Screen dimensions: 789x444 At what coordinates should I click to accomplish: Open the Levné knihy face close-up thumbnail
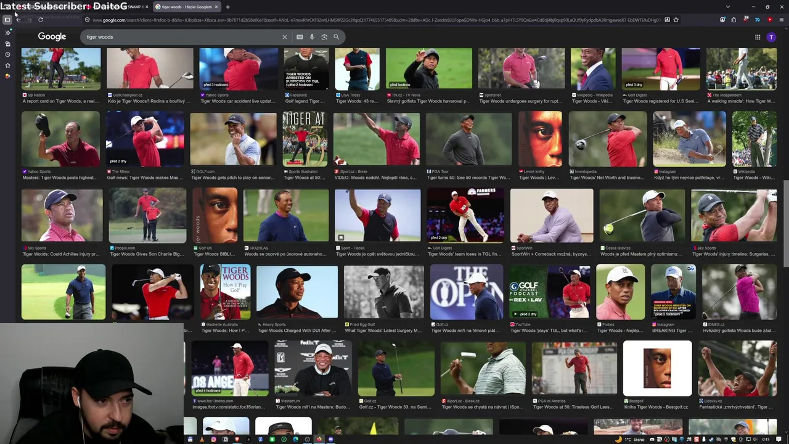[x=540, y=139]
